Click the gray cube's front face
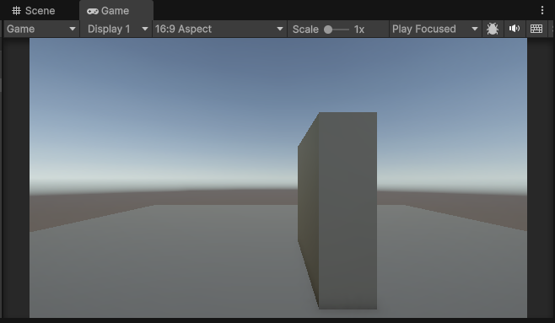This screenshot has width=555, height=323. click(x=348, y=211)
